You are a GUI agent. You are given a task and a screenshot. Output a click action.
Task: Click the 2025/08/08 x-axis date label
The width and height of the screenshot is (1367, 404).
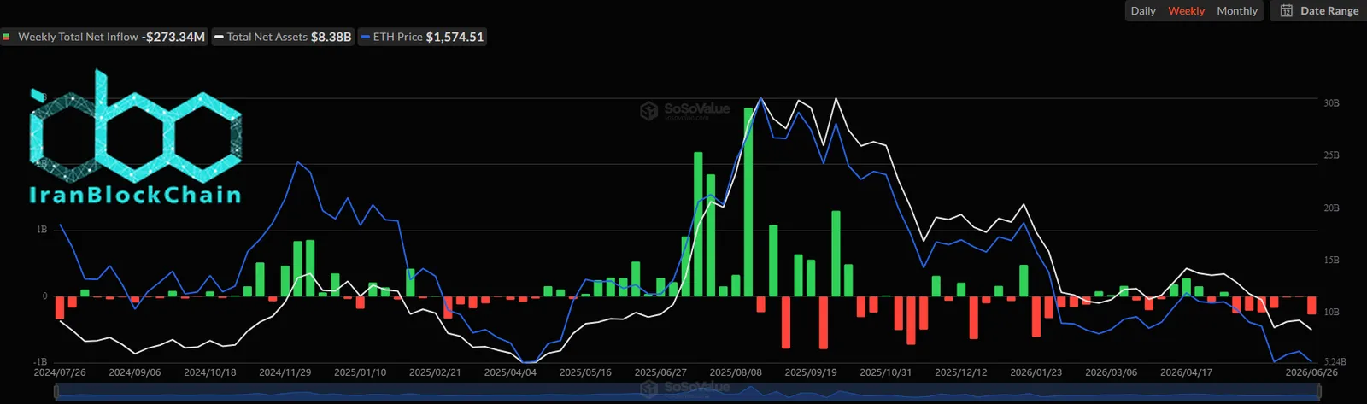click(x=736, y=372)
